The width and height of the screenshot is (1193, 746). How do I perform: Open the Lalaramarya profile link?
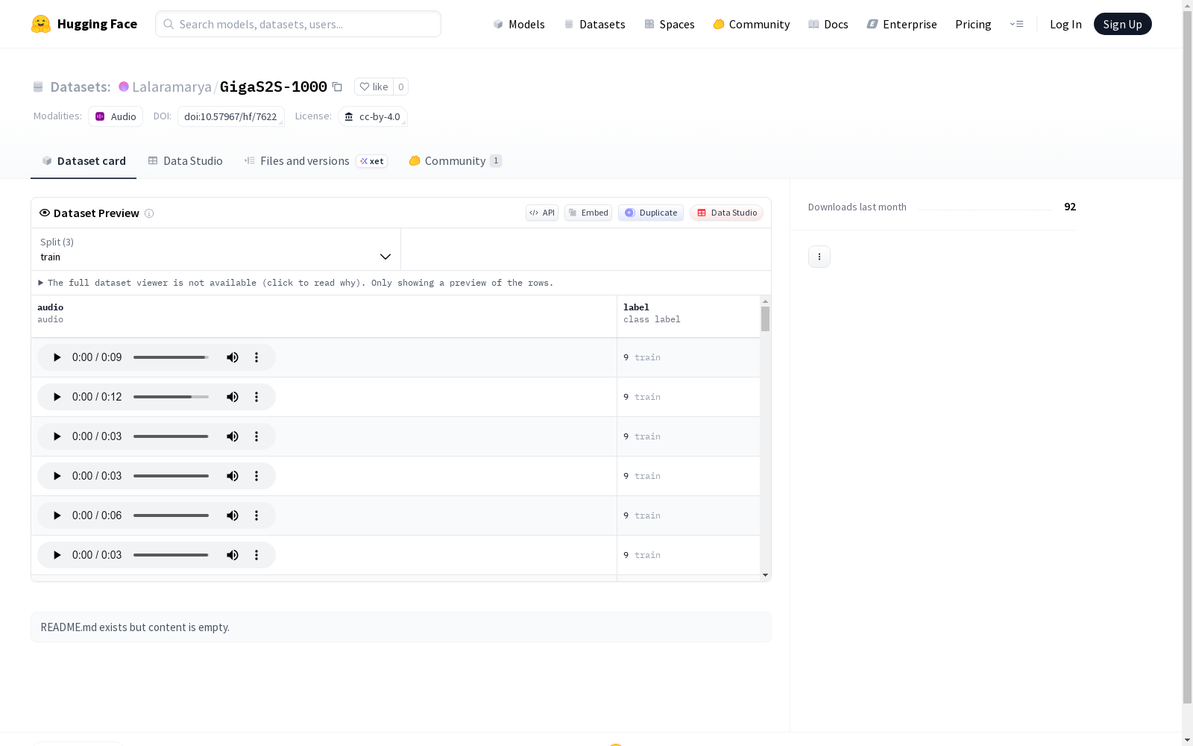(171, 87)
